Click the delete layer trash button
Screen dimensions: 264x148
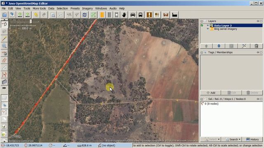256,46
